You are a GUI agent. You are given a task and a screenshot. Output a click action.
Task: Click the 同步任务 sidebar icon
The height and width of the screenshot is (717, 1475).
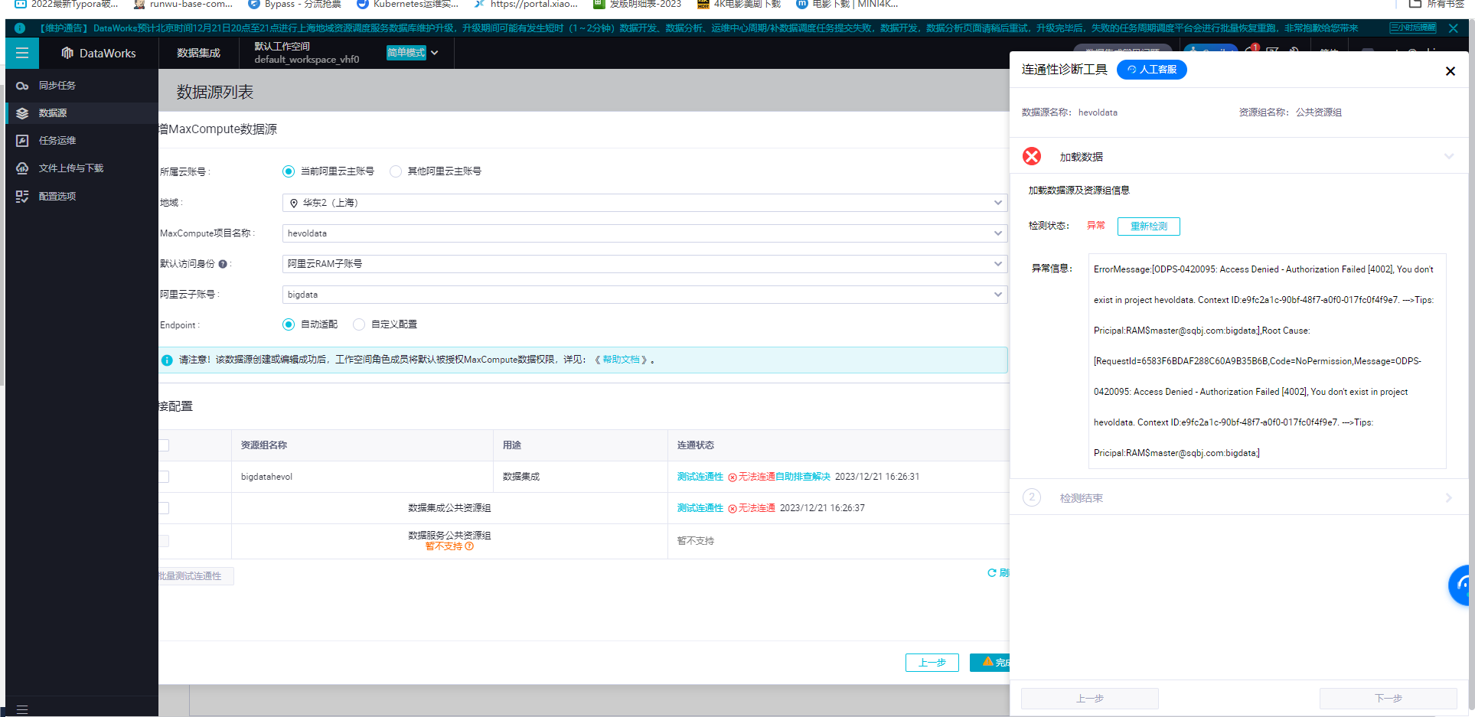point(22,86)
